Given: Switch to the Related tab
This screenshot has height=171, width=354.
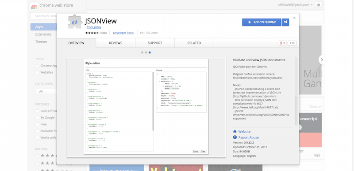Looking at the screenshot, I should point(194,43).
